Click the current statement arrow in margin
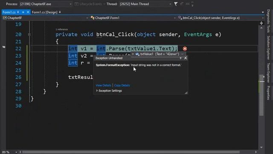The image size is (273, 154). 4,47
